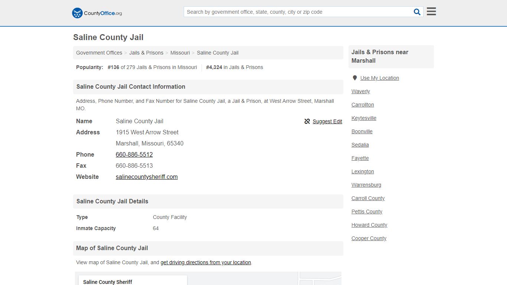This screenshot has height=285, width=507.
Task: Call phone number 660-886-5512
Action: pos(134,154)
